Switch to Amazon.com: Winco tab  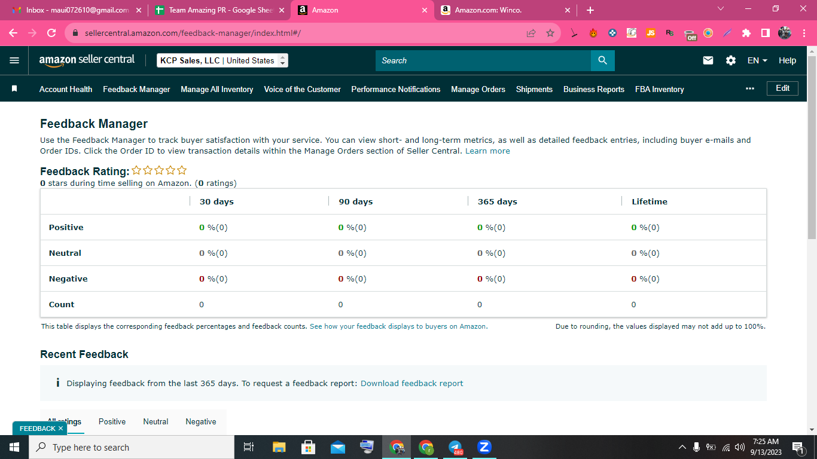pos(505,10)
